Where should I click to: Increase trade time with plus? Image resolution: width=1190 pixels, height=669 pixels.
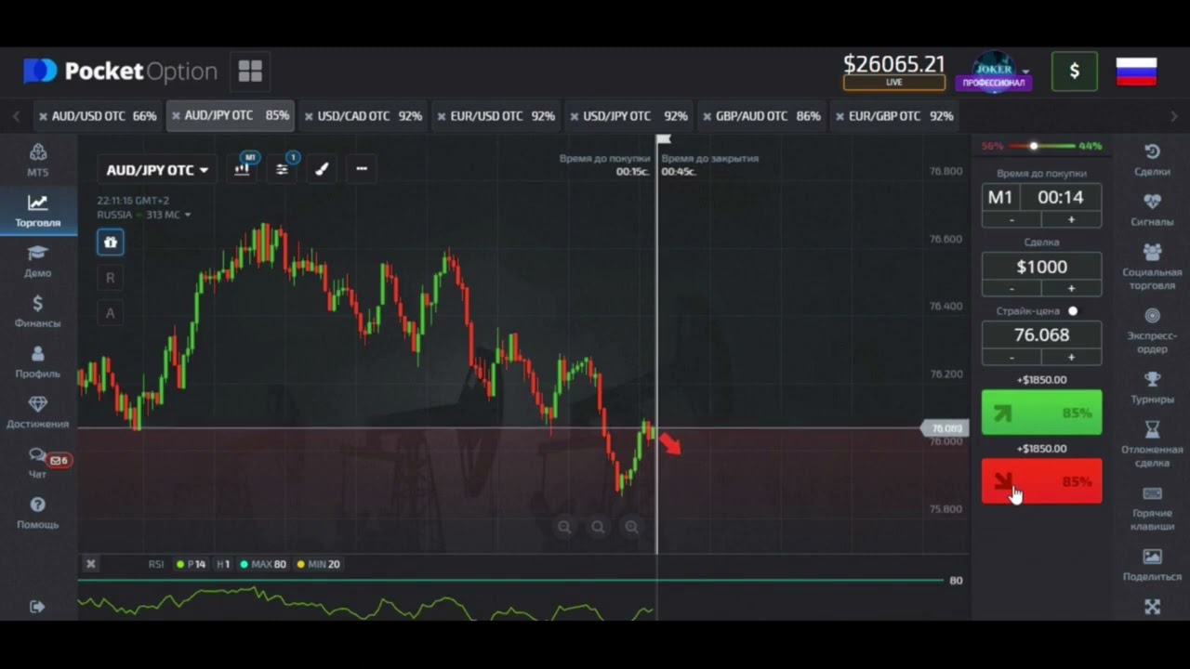coord(1071,220)
